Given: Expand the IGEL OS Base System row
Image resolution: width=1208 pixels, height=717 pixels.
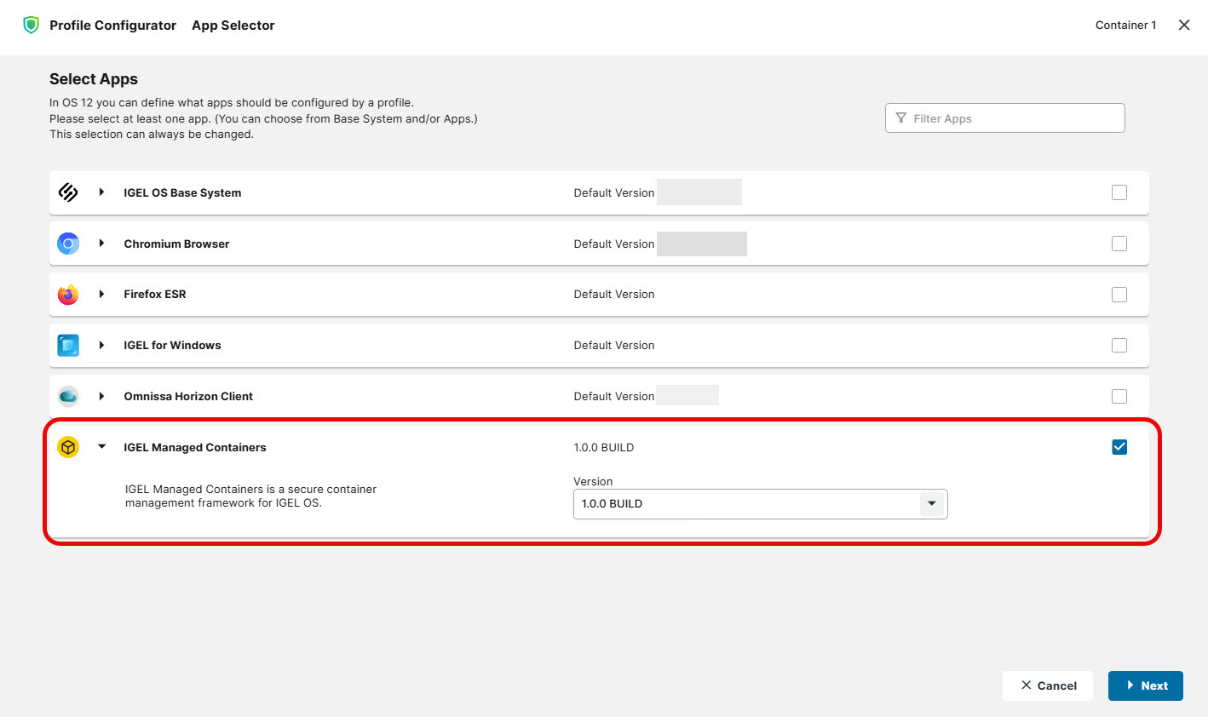Looking at the screenshot, I should coord(101,192).
